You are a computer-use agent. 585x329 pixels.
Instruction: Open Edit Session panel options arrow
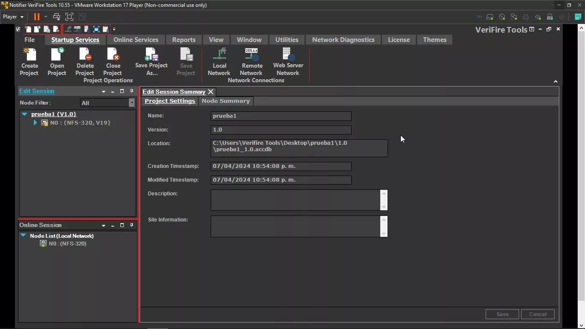[x=103, y=92]
